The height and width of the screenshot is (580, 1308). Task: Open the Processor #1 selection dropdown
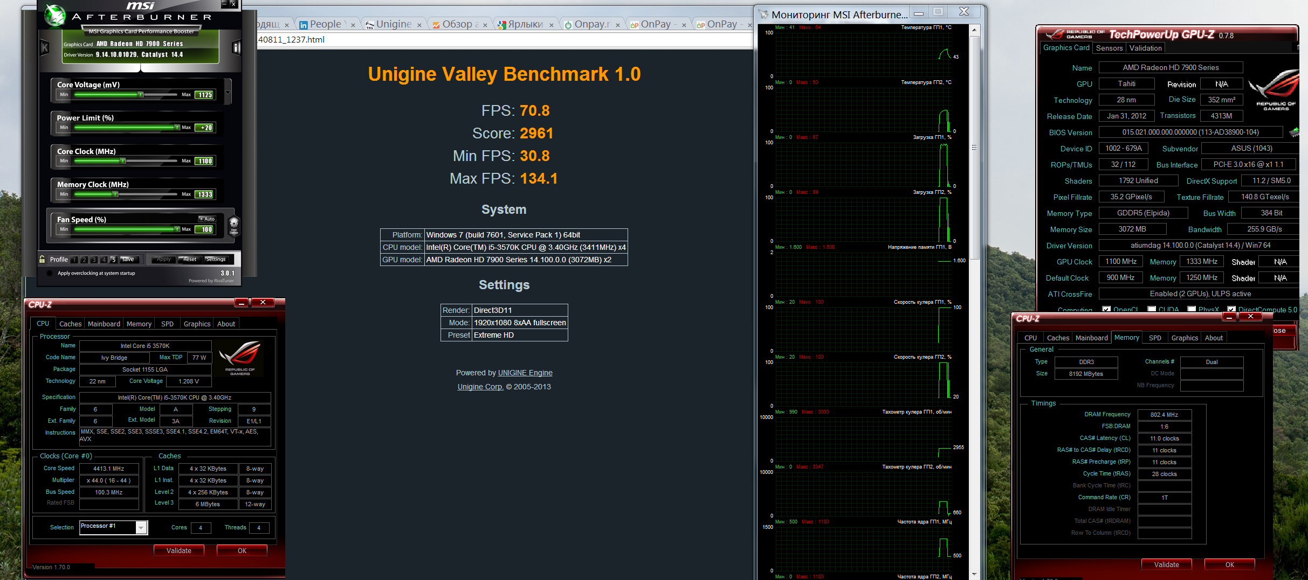pyautogui.click(x=141, y=528)
